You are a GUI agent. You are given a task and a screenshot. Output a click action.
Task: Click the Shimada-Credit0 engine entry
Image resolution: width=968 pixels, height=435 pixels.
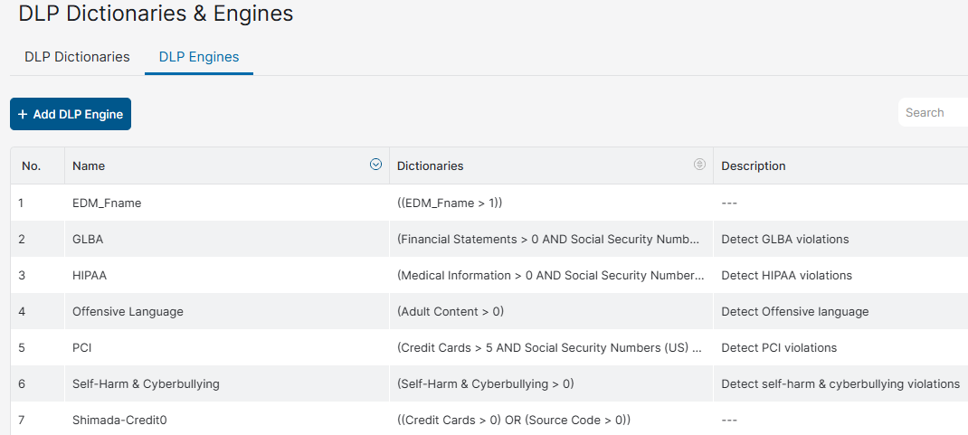pos(119,421)
